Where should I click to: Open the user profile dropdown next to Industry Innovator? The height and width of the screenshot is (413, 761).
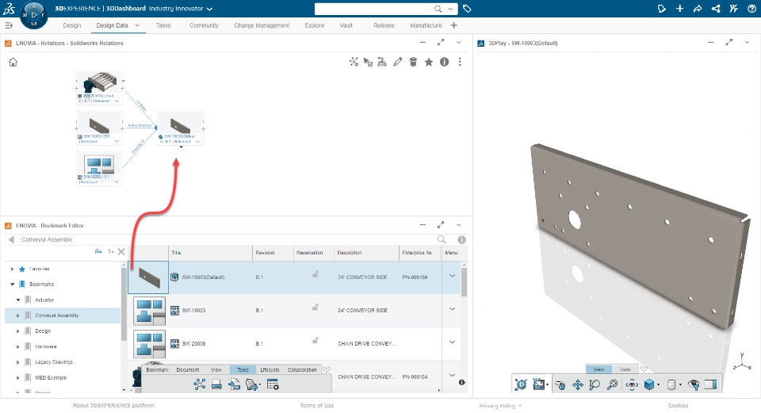tap(209, 9)
